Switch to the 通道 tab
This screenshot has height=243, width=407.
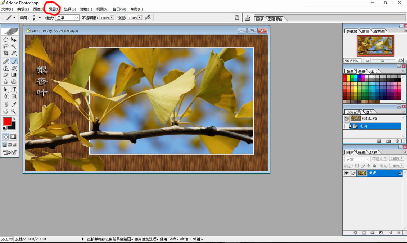pos(362,153)
